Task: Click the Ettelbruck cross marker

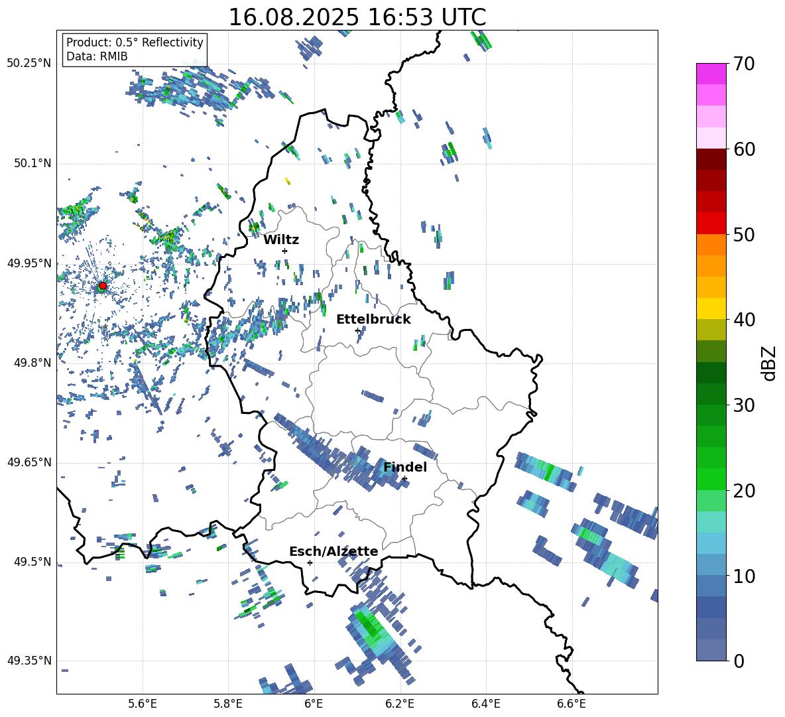Action: pyautogui.click(x=357, y=330)
